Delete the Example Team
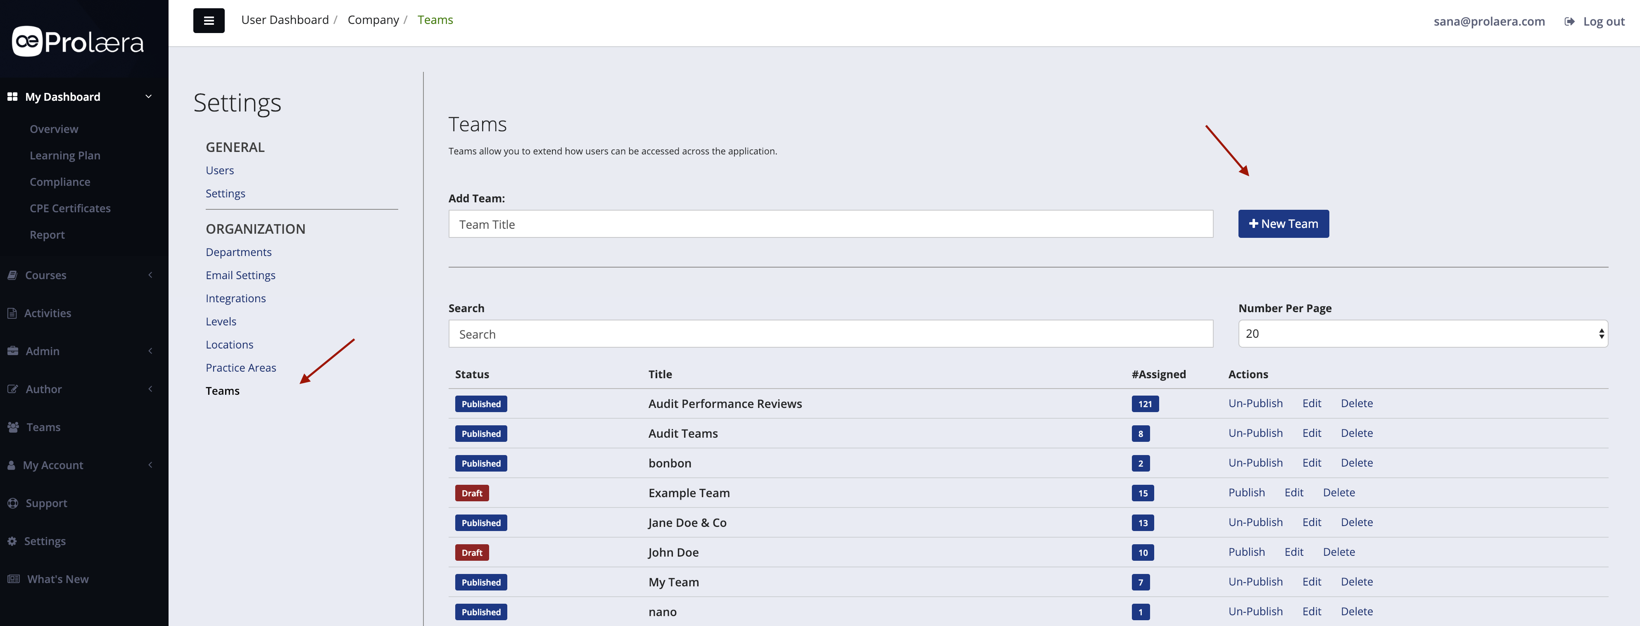Image resolution: width=1640 pixels, height=626 pixels. [x=1339, y=492]
